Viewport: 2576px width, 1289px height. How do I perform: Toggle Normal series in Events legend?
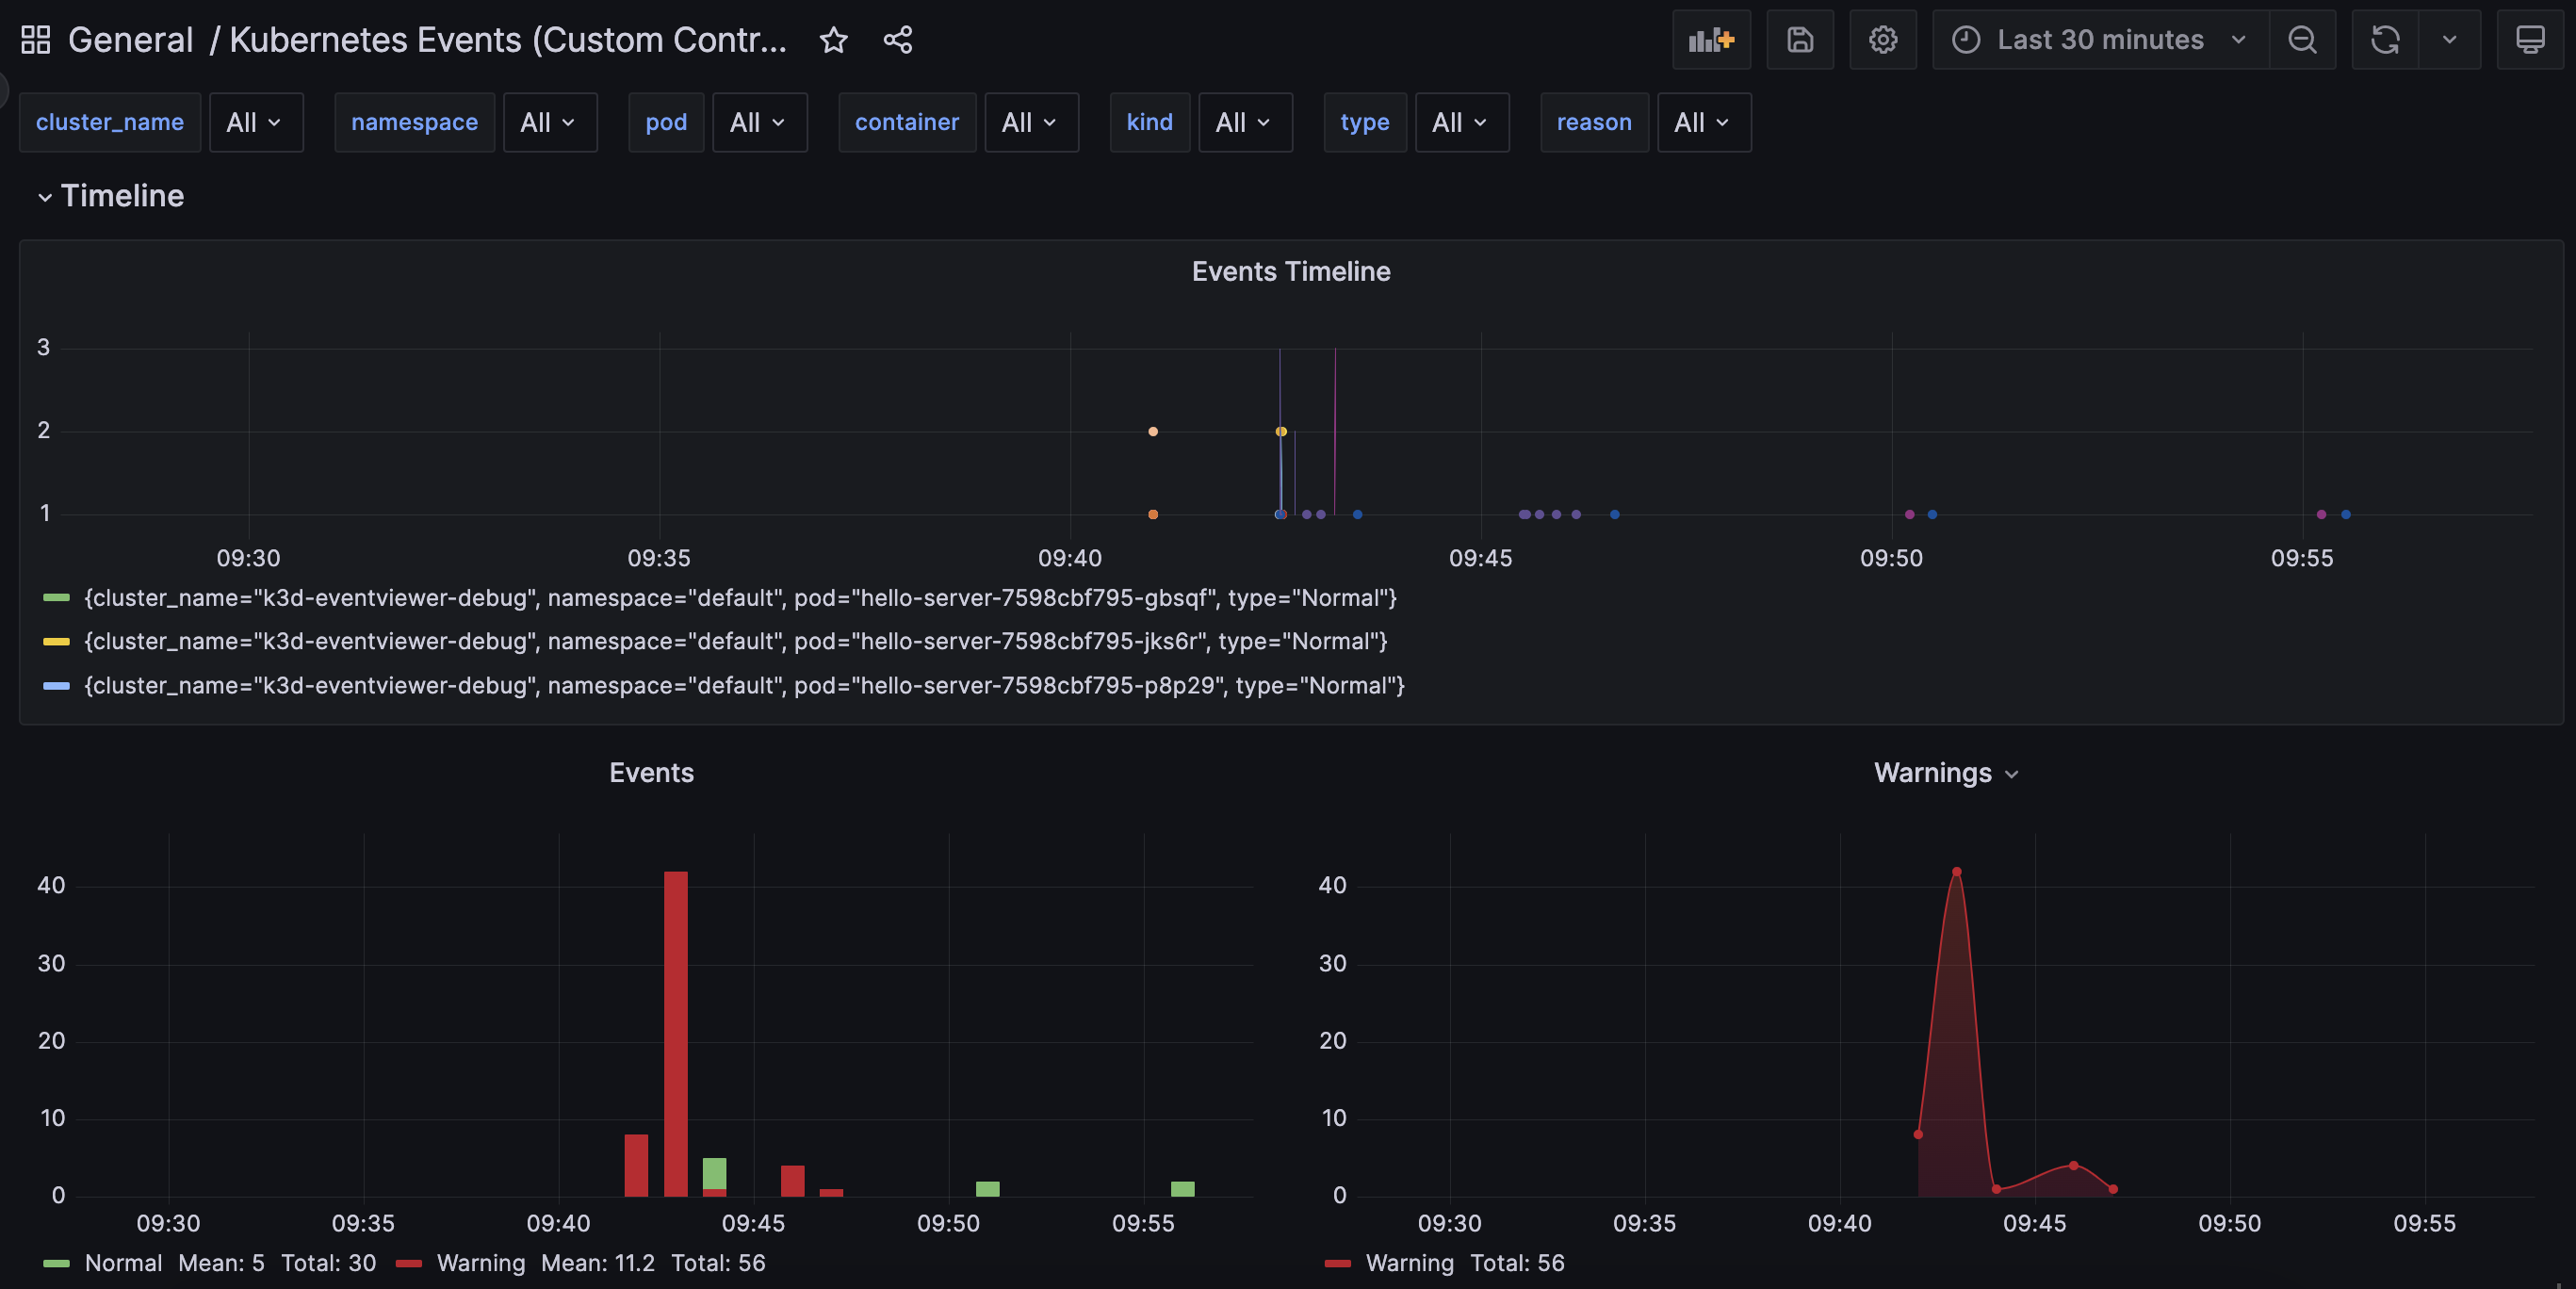123,1263
